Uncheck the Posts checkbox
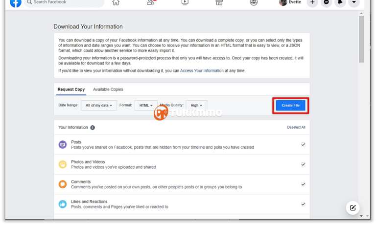 pos(303,144)
